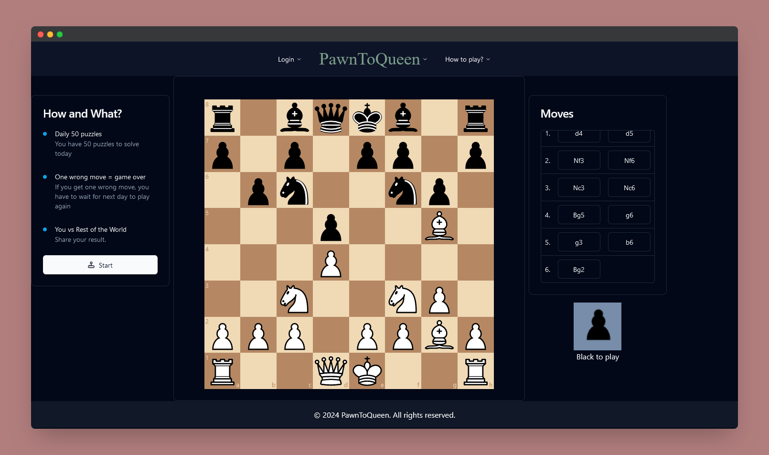Screen dimensions: 769x455
Task: Select the white bishop on g5
Action: [439, 226]
